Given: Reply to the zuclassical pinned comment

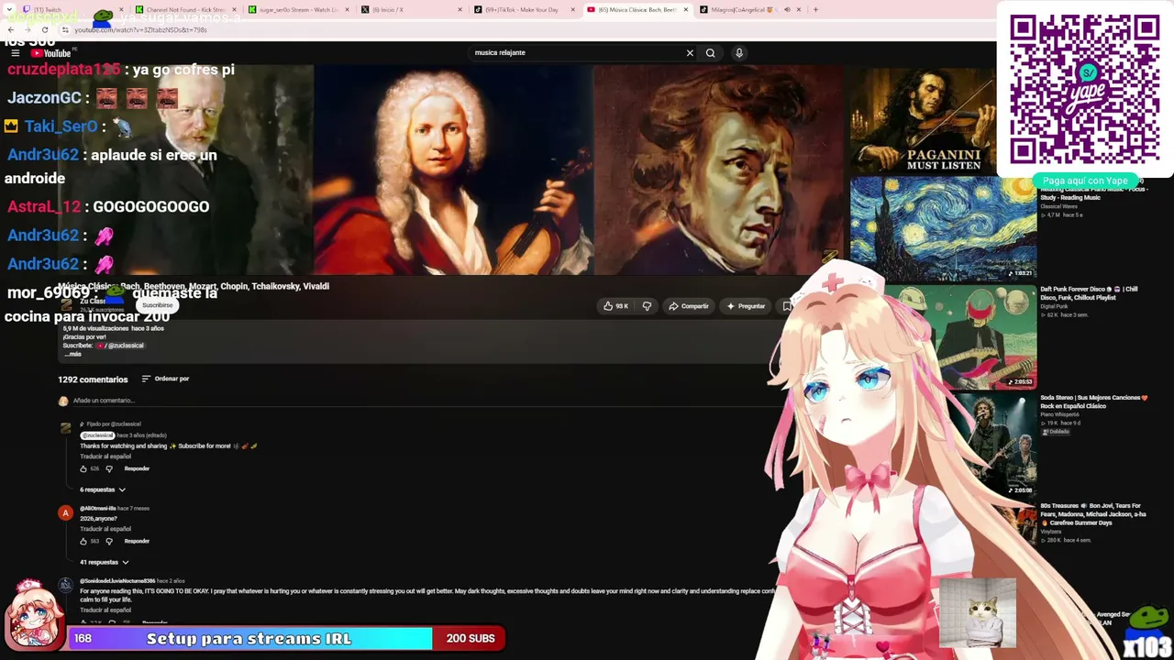Looking at the screenshot, I should tap(137, 468).
